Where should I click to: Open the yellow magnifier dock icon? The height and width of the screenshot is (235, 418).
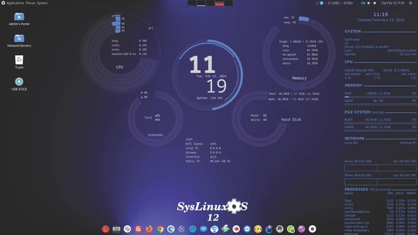[x=258, y=229]
